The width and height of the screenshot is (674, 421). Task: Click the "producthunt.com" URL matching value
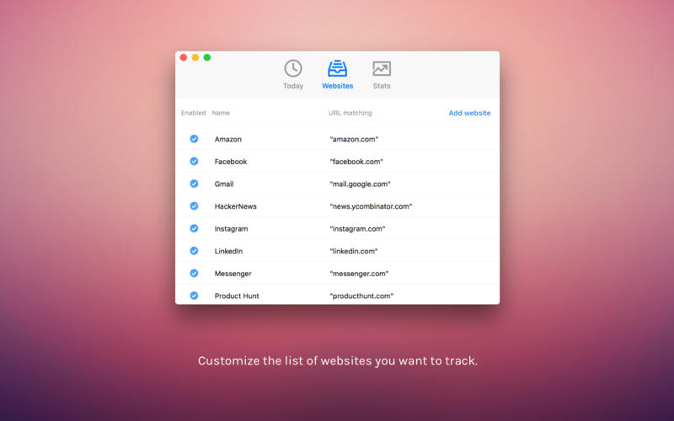click(361, 296)
